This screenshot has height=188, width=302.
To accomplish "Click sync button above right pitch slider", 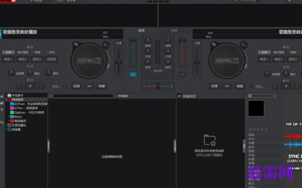I will [197, 43].
